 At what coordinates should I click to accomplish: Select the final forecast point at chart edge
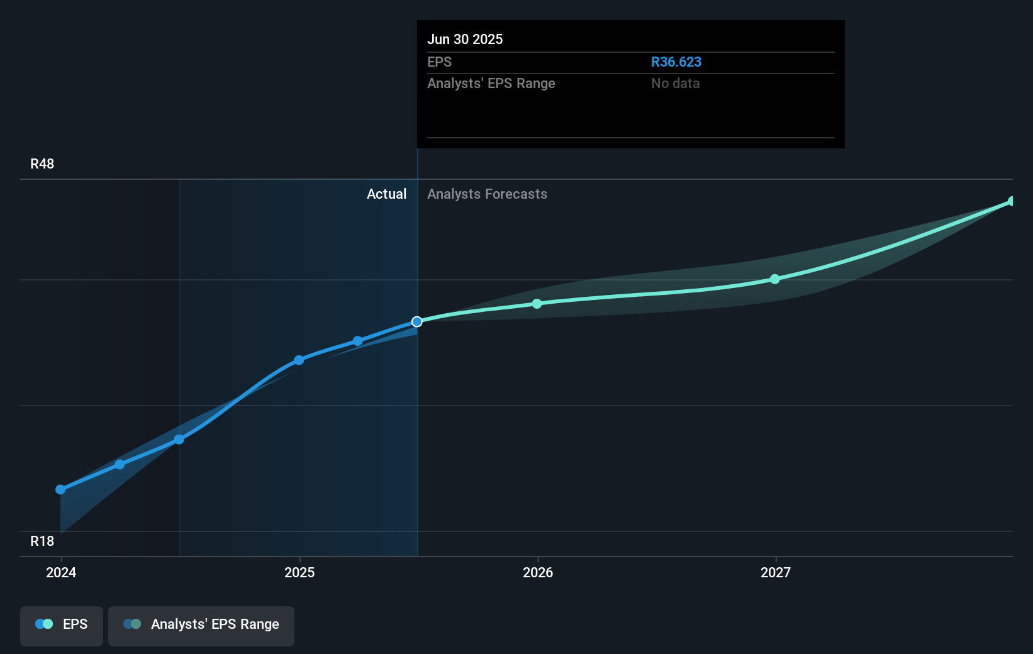point(1012,201)
